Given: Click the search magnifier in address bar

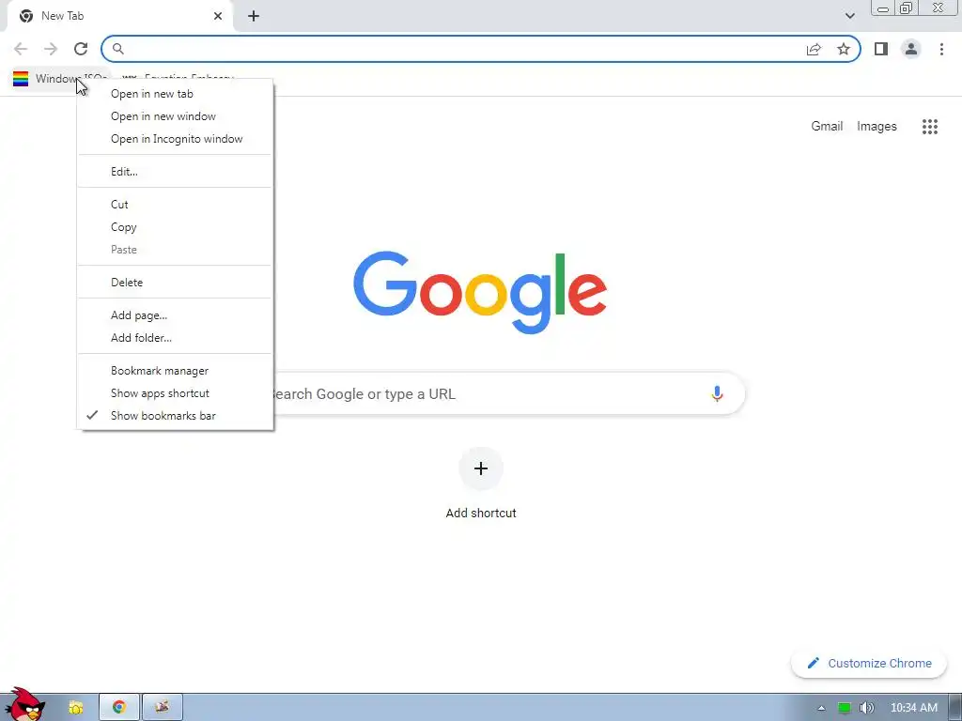Looking at the screenshot, I should pos(118,49).
